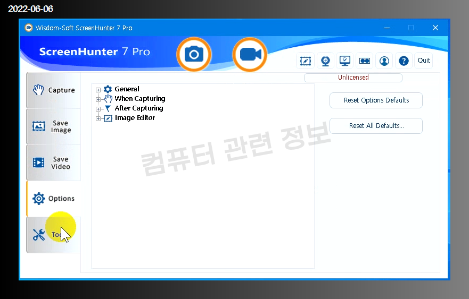Expand the General tree node
Viewport: 469px width, 299px height.
(98, 90)
